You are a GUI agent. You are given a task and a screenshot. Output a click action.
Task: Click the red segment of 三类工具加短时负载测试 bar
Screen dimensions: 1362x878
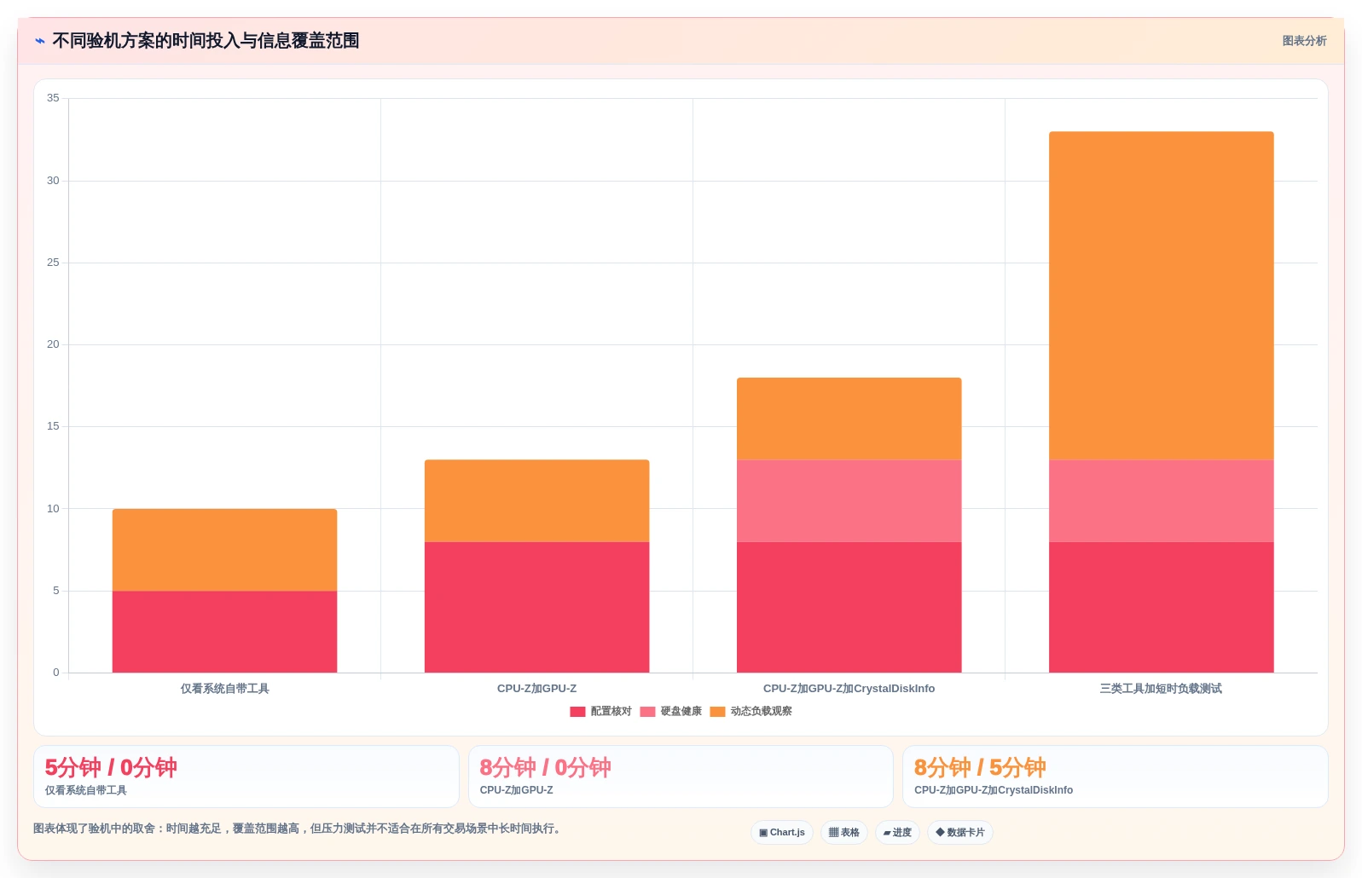(1161, 607)
